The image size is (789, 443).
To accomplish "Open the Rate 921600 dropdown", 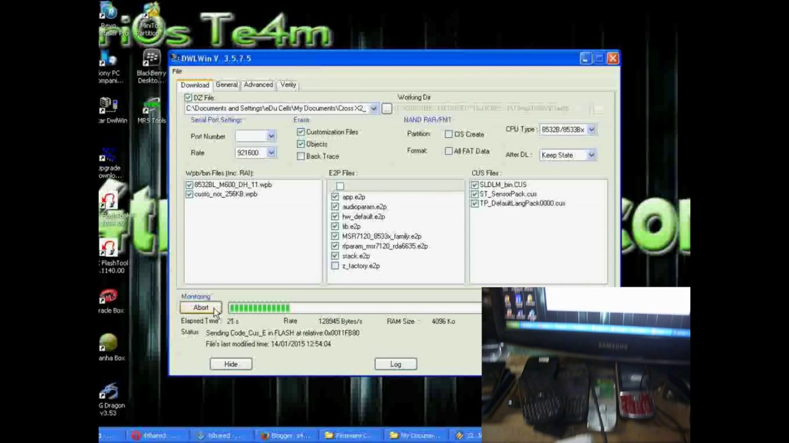I will coord(271,153).
